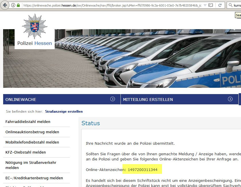Open KFZ-Diebstahl melden link
Viewport: 241px width, 187px height.
coord(25,152)
